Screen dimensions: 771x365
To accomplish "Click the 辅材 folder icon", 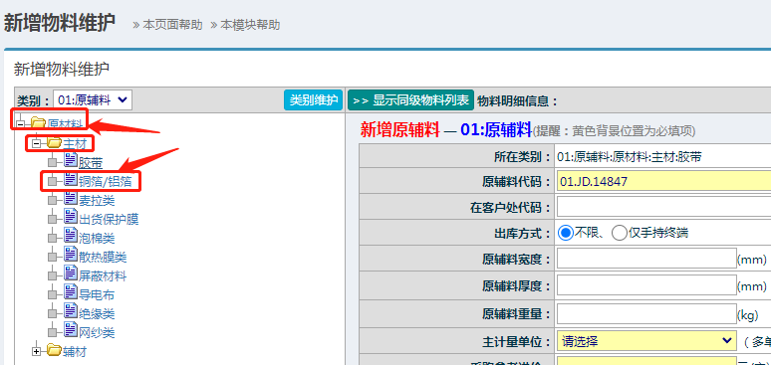I will pyautogui.click(x=54, y=350).
